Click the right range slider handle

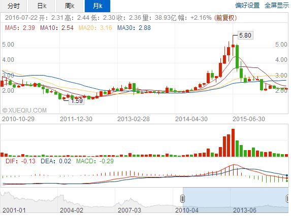click(x=288, y=199)
